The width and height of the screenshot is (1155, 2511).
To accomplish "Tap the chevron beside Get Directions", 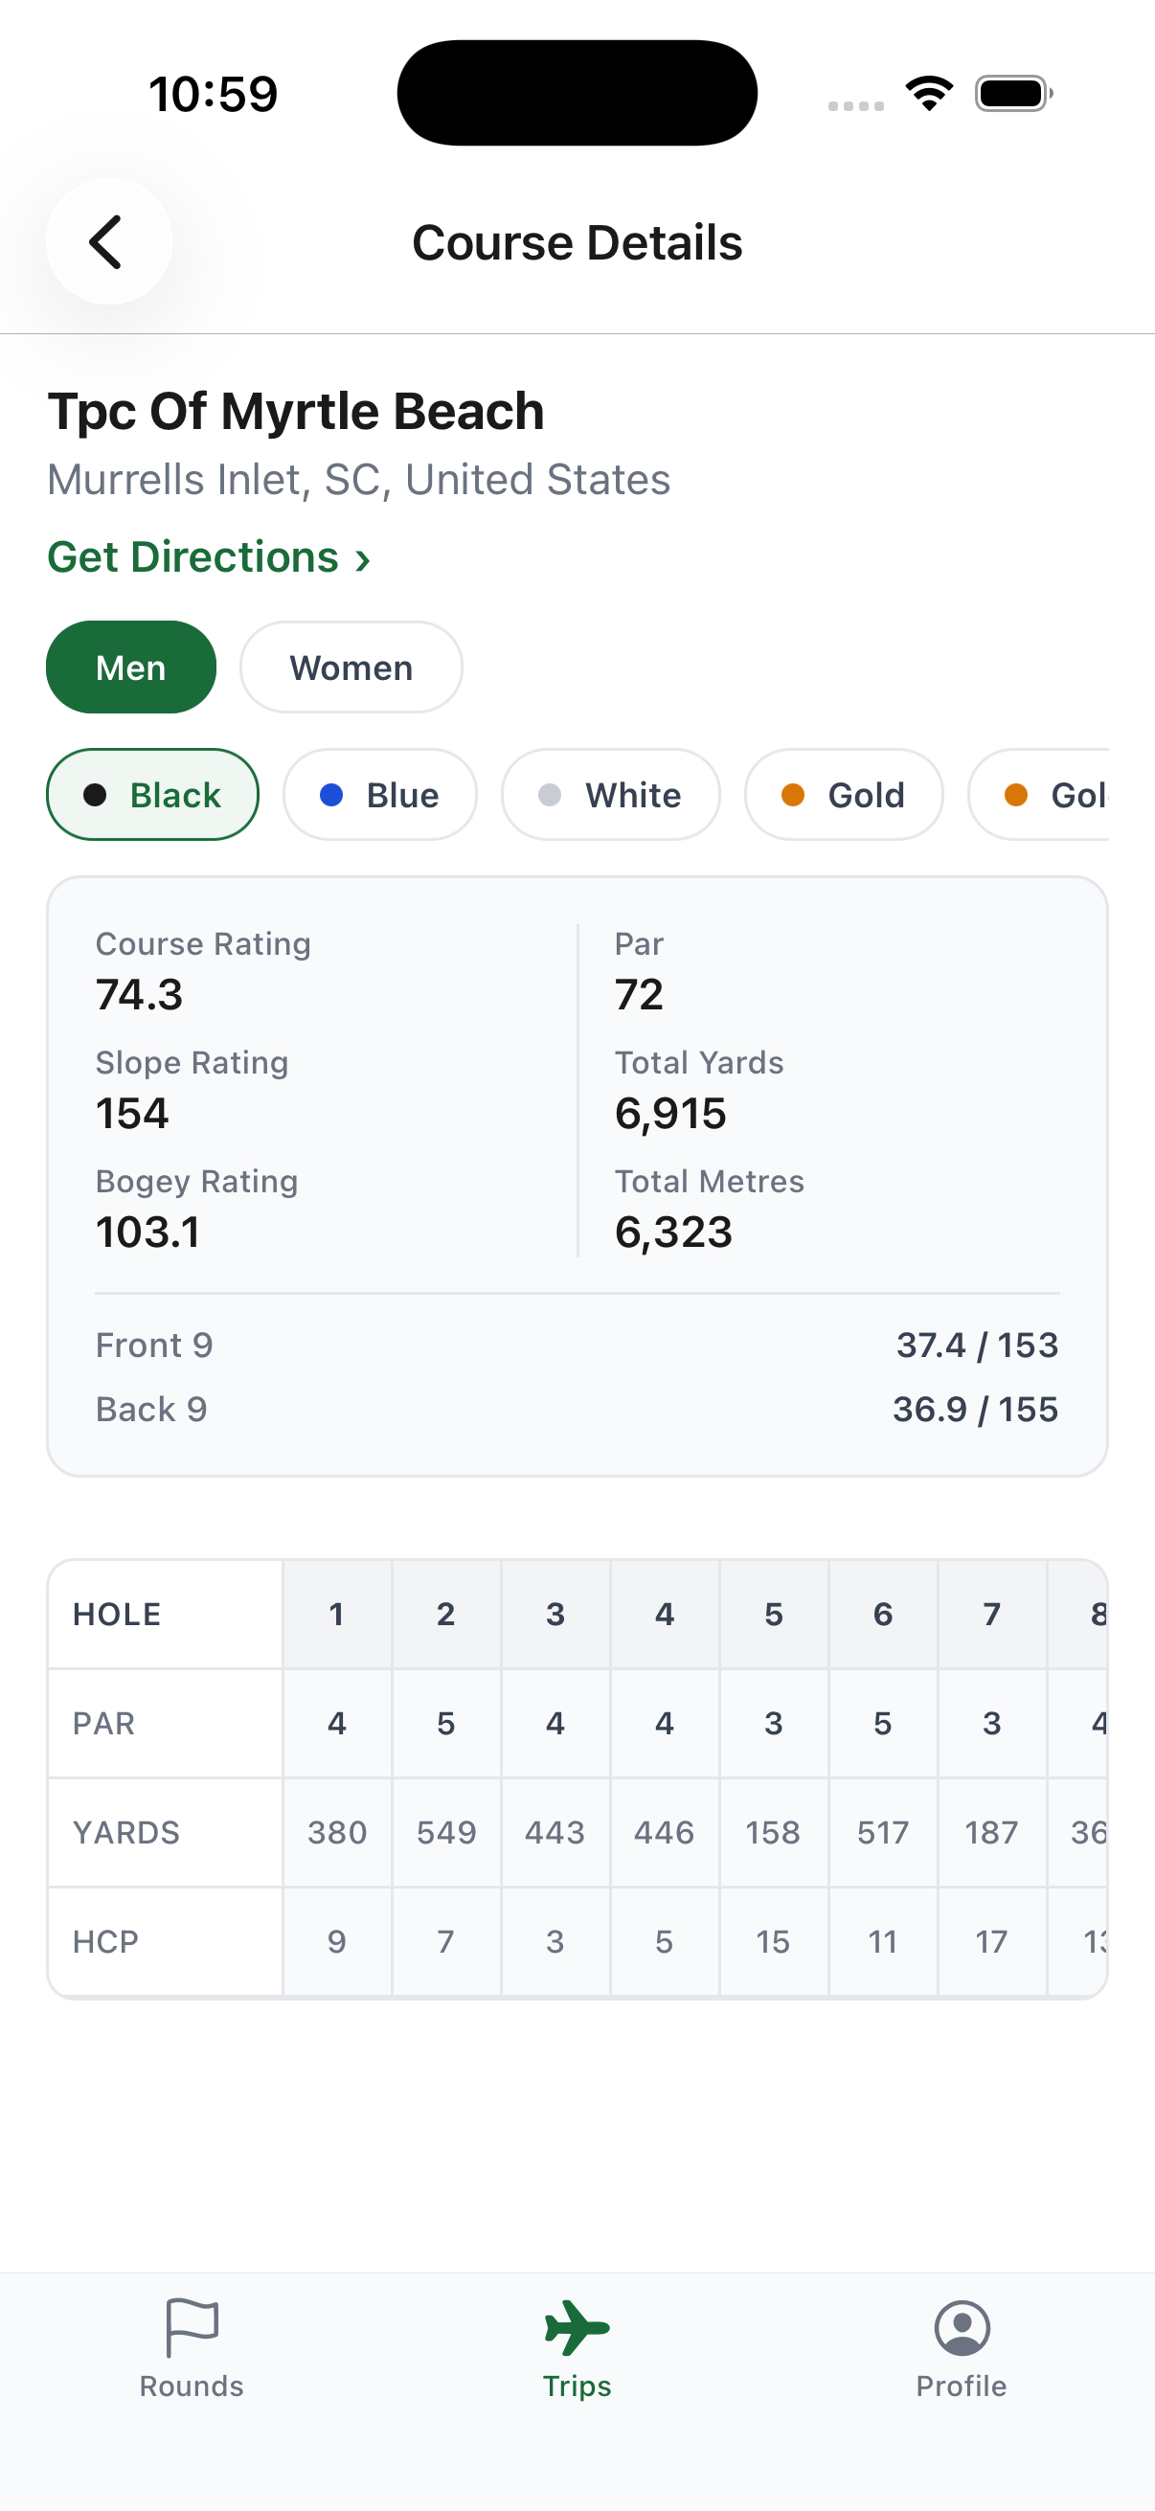I will pos(363,559).
